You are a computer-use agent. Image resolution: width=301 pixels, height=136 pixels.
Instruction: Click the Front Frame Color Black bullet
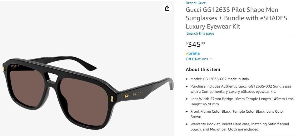click(237, 114)
